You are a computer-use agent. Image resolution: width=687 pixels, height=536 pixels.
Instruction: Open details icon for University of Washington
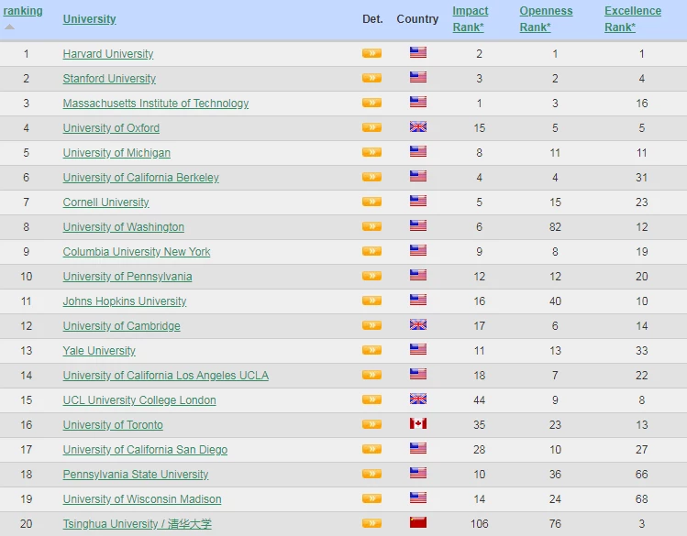[371, 226]
